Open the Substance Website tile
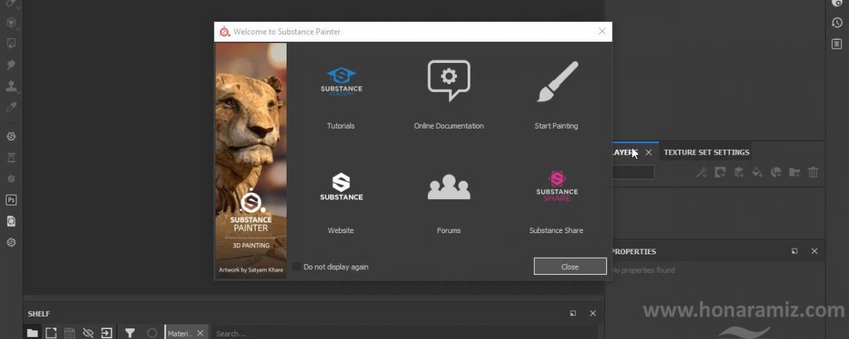Viewport: 849px width, 339px height. click(341, 202)
